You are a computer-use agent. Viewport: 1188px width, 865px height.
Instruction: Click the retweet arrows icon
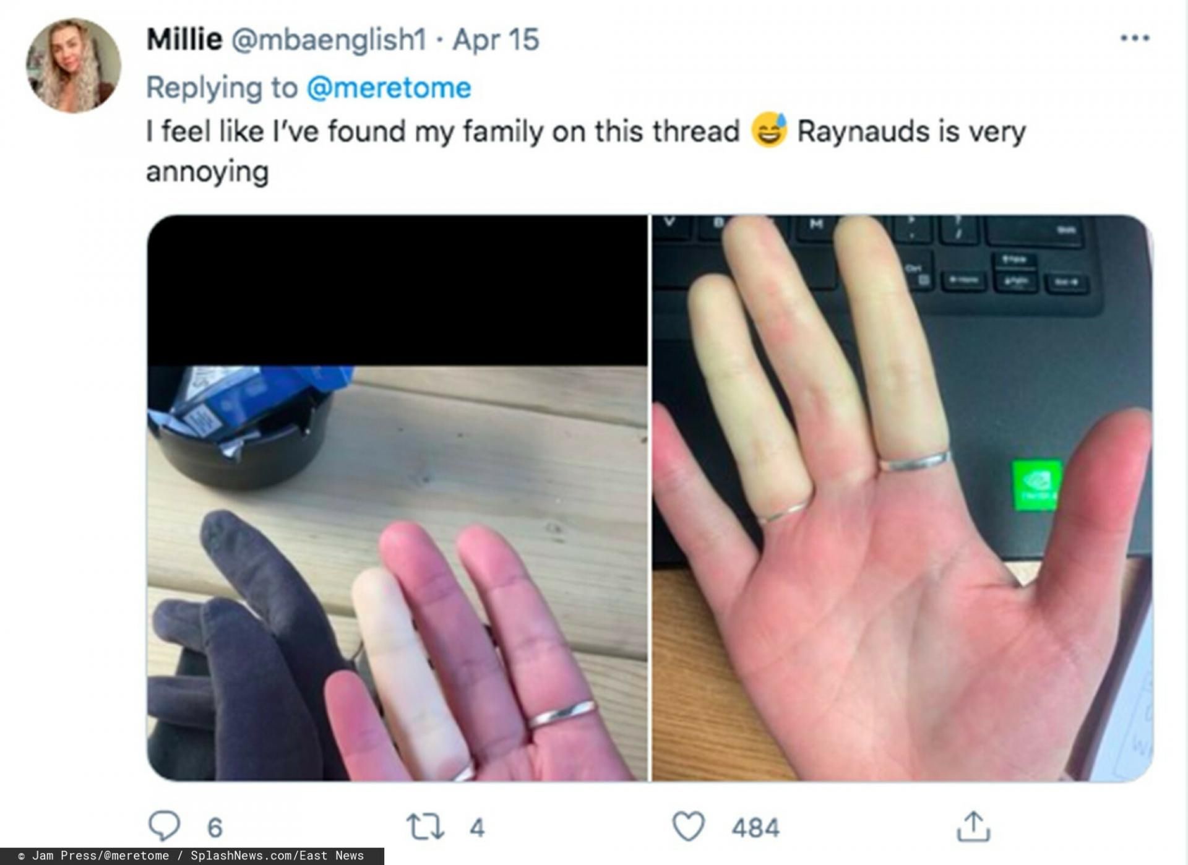(x=425, y=827)
